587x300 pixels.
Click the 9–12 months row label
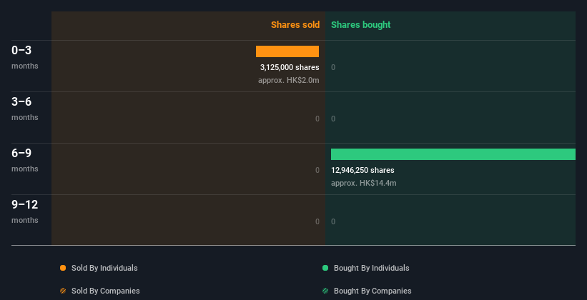(25, 211)
